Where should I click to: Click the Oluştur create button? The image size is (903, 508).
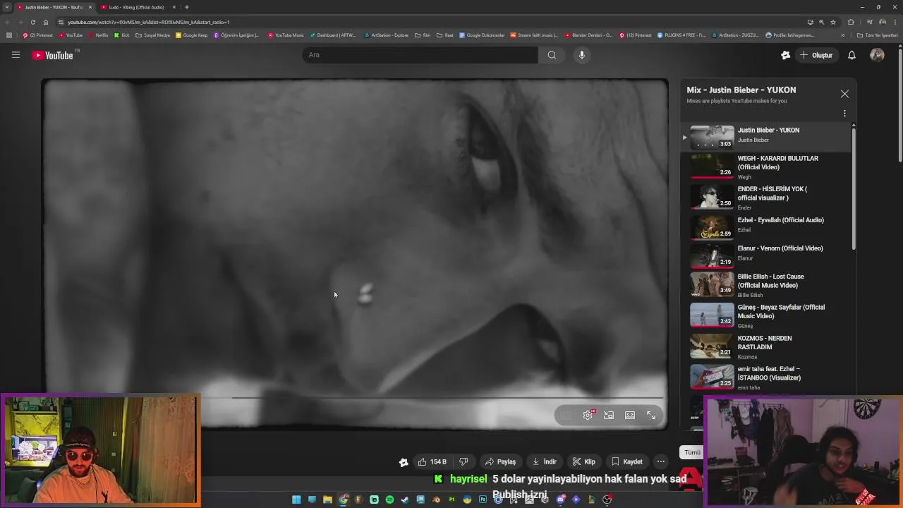click(x=816, y=55)
